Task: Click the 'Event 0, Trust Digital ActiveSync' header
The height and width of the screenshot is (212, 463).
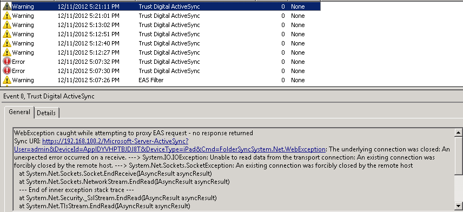Action: pyautogui.click(x=49, y=96)
